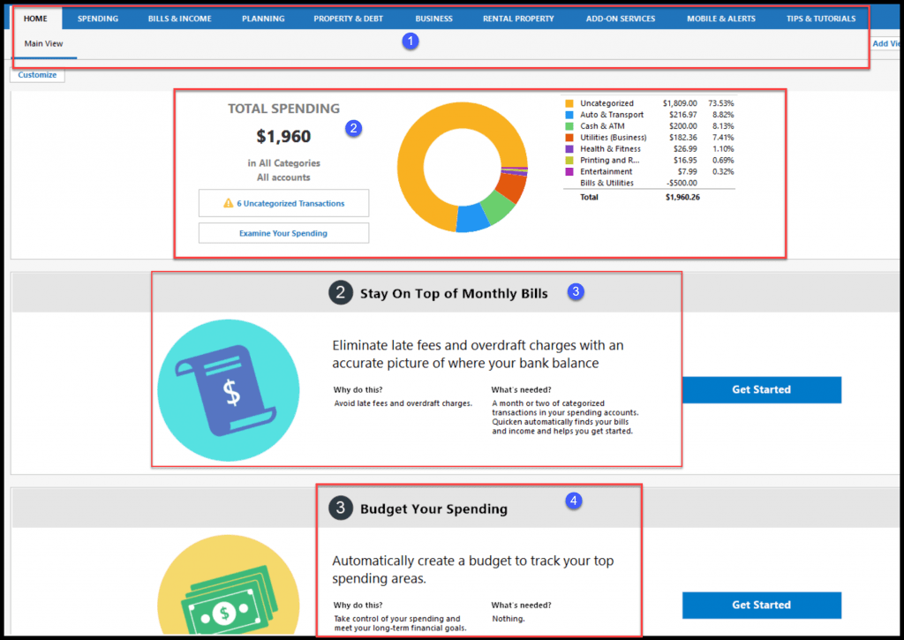
Task: Click Get Started for Monthly Bills
Action: (x=762, y=390)
